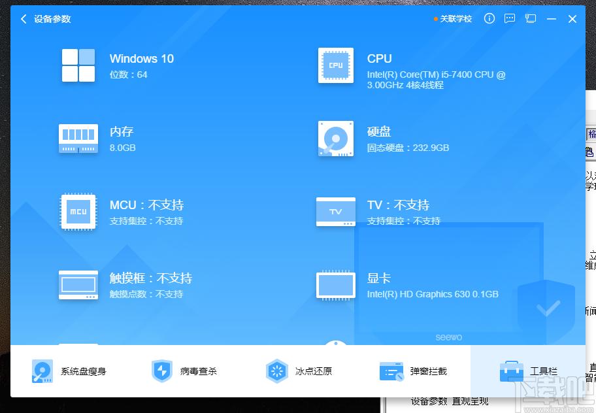This screenshot has height=413, width=596.
Task: Click the 显卡 graphics card icon
Action: point(336,285)
